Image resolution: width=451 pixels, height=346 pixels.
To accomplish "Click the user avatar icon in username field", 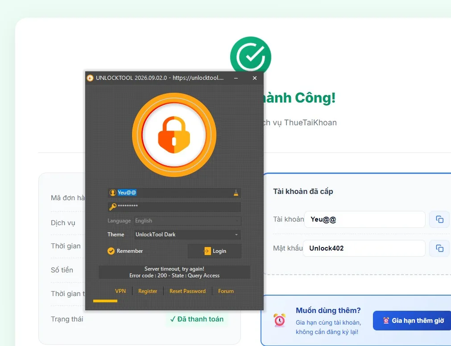I will pyautogui.click(x=113, y=193).
